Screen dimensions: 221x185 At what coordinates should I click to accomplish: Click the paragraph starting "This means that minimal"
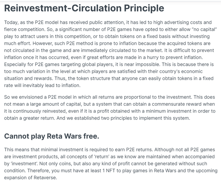tap(111, 163)
